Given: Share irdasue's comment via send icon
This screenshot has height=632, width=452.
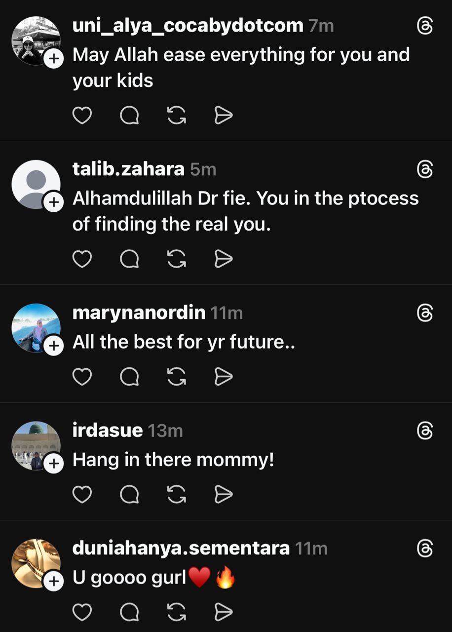Looking at the screenshot, I should pyautogui.click(x=224, y=494).
